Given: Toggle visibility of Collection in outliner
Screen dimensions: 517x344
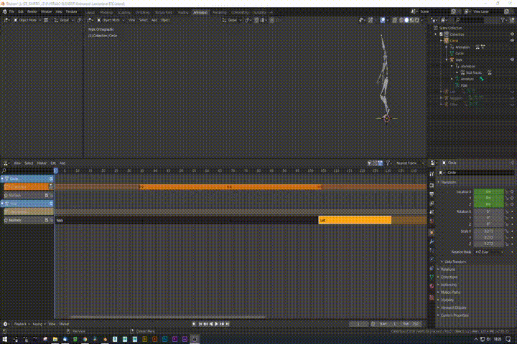Looking at the screenshot, I should point(512,34).
